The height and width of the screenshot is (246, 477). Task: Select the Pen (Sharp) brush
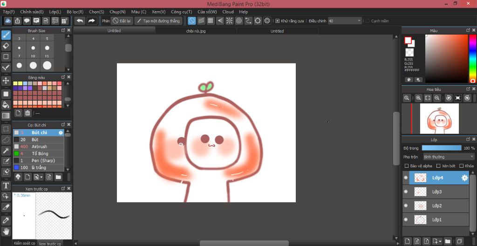39,161
